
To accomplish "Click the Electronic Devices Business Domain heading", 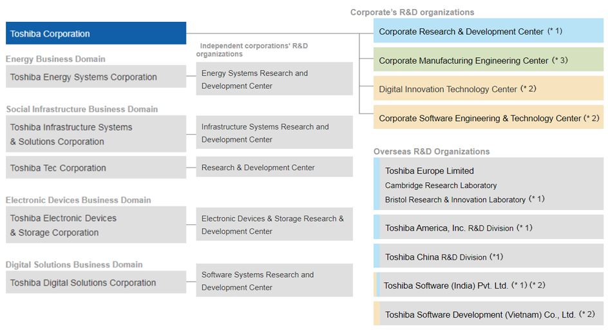I will click(x=79, y=200).
